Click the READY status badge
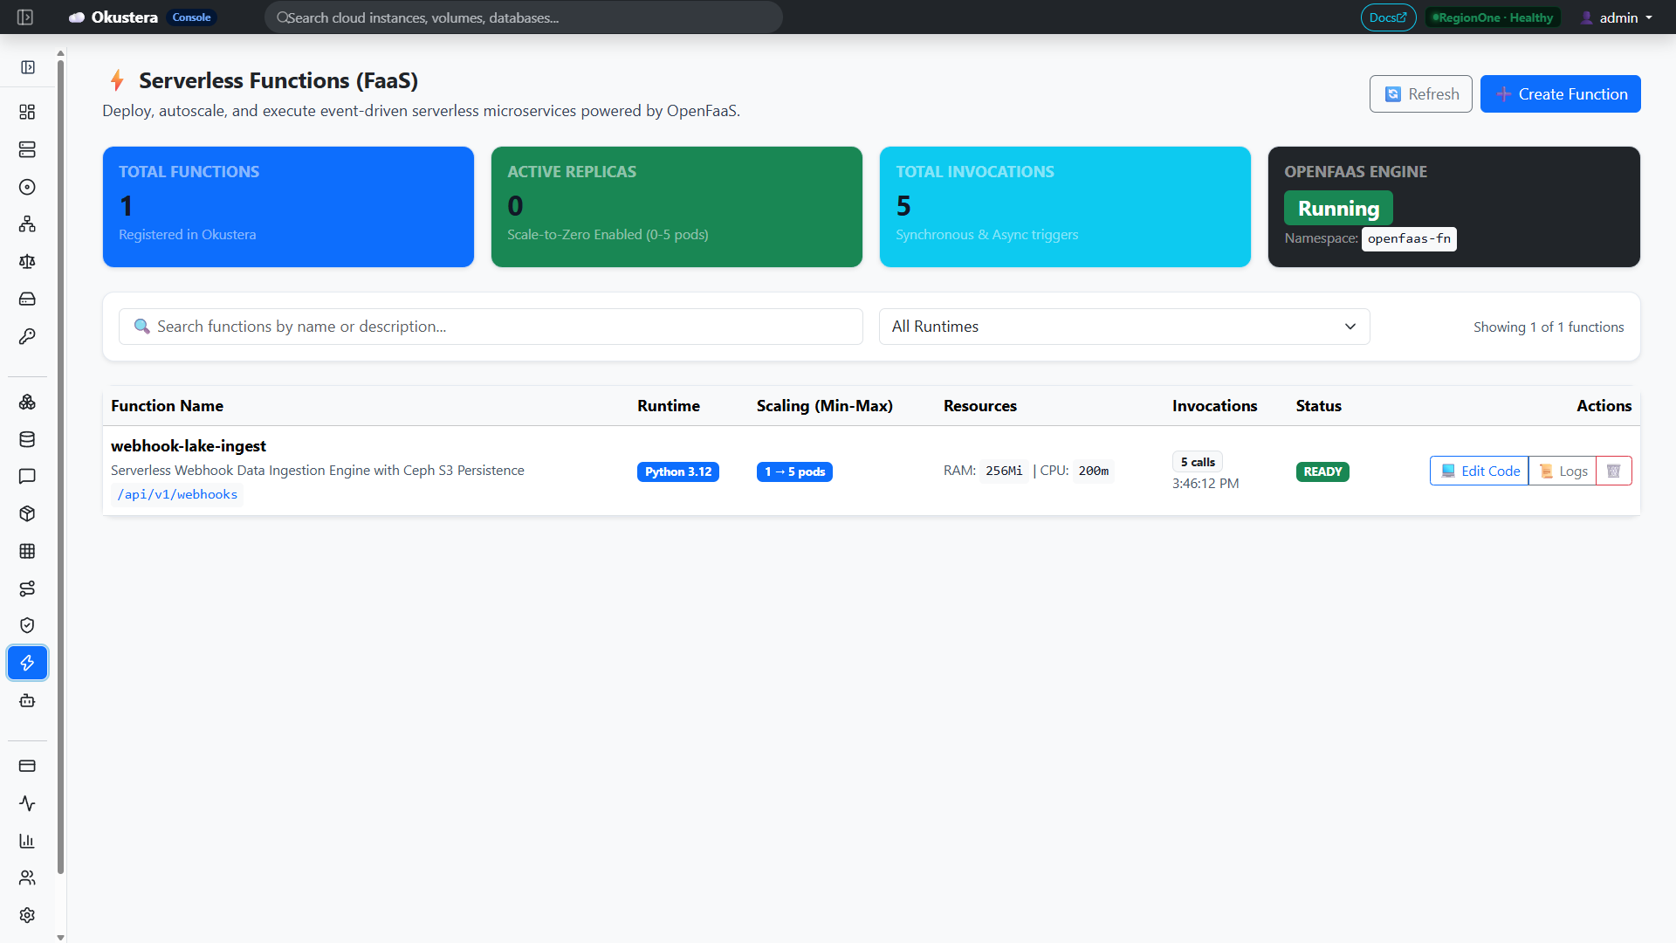The height and width of the screenshot is (943, 1676). pyautogui.click(x=1322, y=471)
